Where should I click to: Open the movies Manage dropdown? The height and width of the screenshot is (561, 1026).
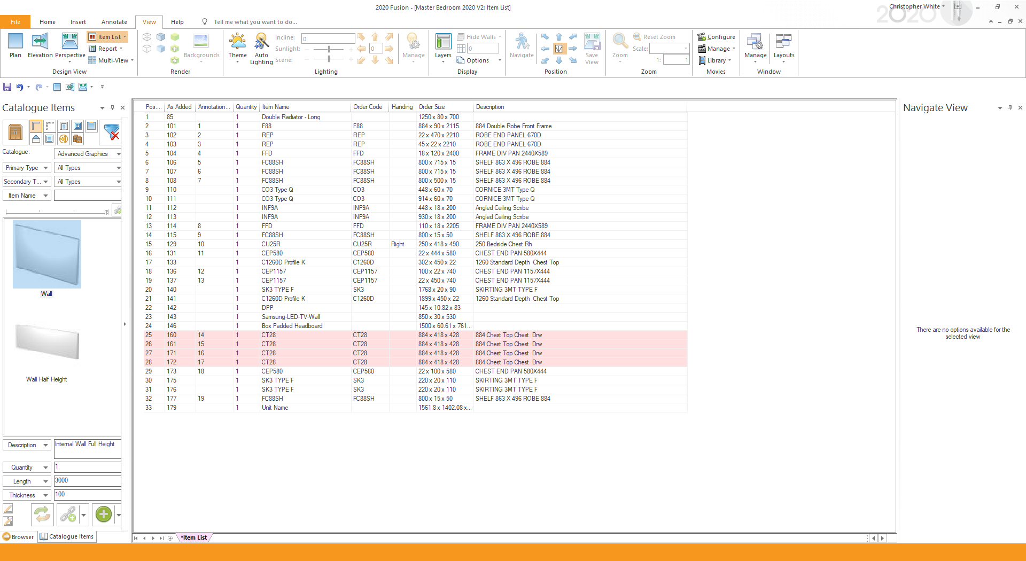tap(716, 49)
